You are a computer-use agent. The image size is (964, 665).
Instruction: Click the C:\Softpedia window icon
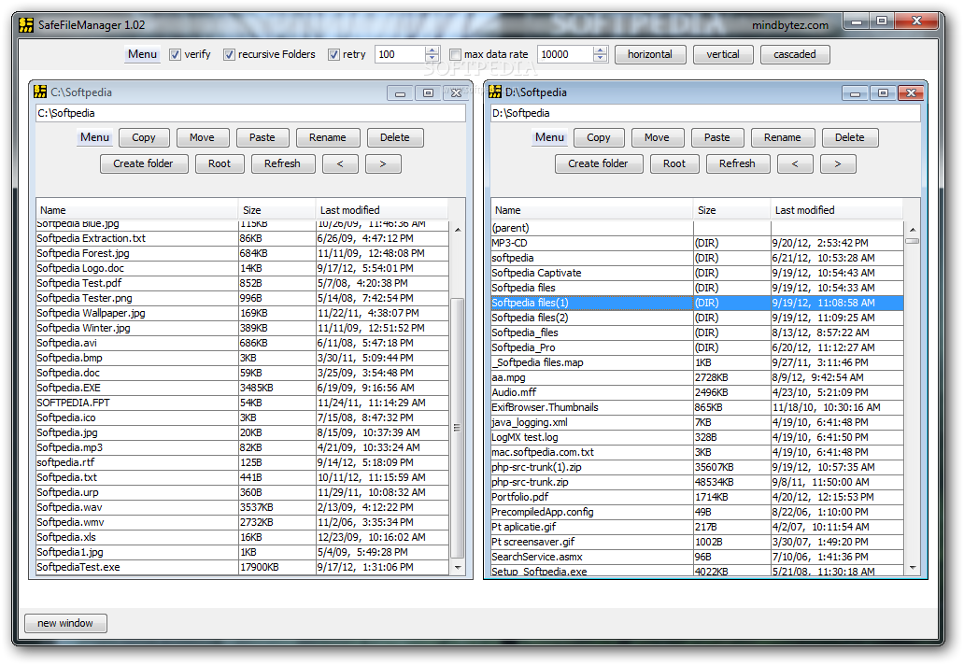(40, 92)
